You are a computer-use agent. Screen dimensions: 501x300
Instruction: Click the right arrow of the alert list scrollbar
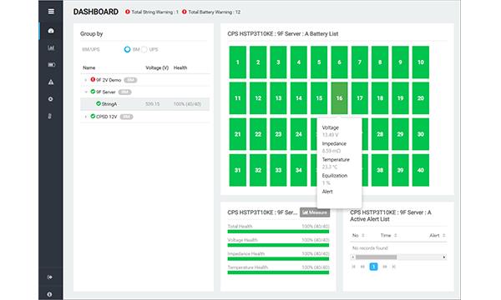444,257
